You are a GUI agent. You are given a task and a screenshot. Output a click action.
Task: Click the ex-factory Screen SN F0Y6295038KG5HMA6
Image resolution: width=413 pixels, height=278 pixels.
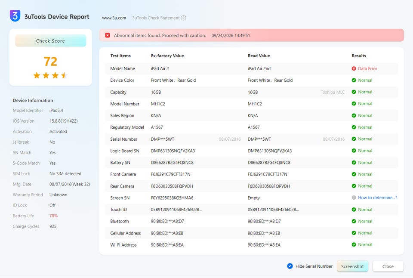172,198
